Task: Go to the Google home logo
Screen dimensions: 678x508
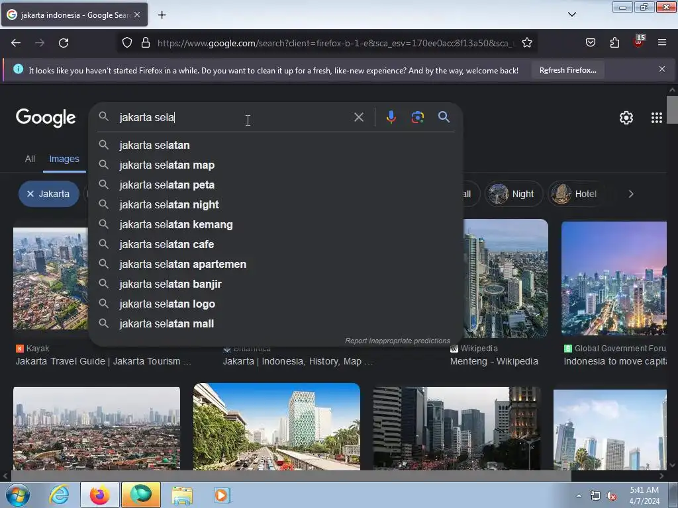Action: pos(46,118)
